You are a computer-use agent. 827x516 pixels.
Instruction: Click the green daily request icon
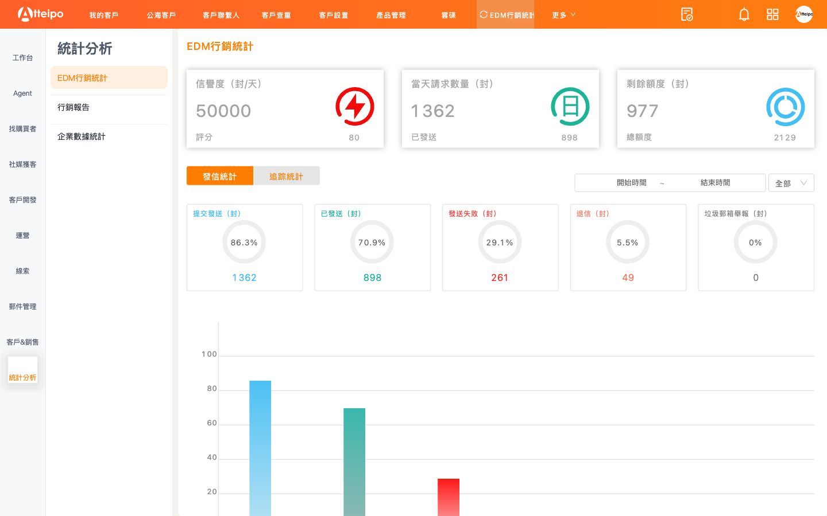click(570, 107)
